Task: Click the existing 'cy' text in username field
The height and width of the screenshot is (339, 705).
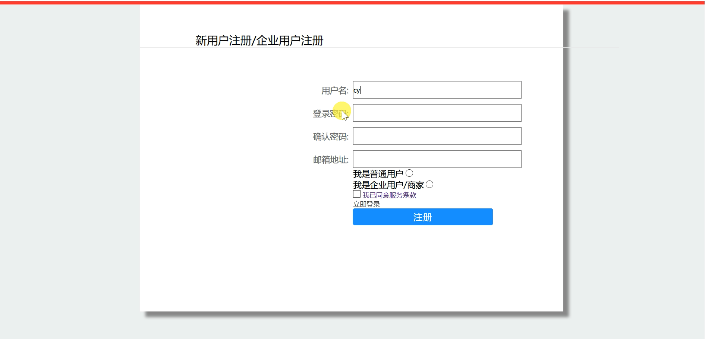Action: 357,90
